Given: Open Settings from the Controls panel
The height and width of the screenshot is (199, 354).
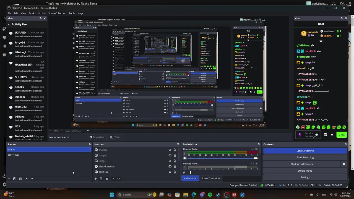Looking at the screenshot, I should point(305,177).
